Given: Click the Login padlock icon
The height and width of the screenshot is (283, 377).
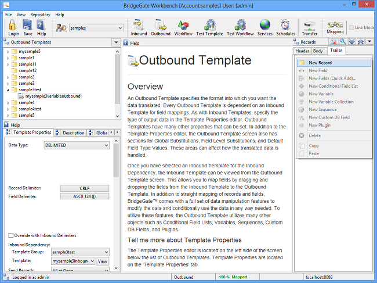Looking at the screenshot, I should point(13,24).
